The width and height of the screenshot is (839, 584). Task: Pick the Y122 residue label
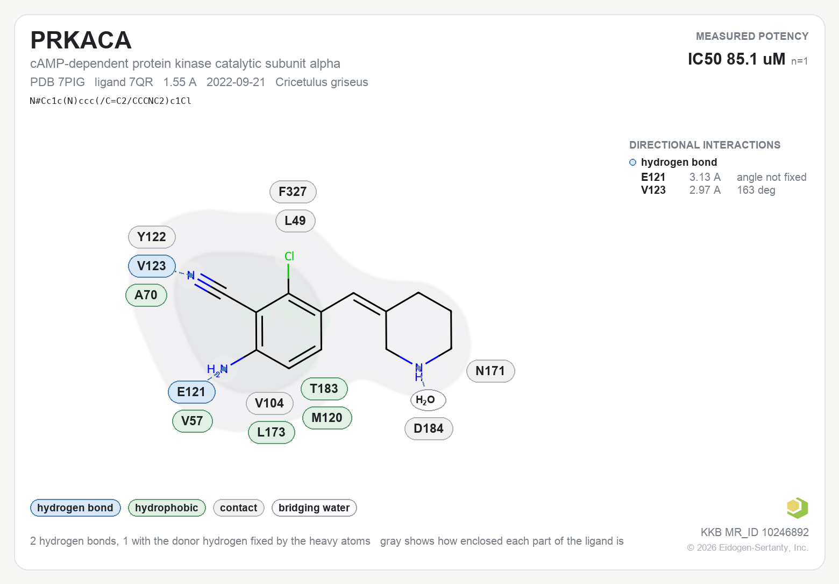coord(152,237)
